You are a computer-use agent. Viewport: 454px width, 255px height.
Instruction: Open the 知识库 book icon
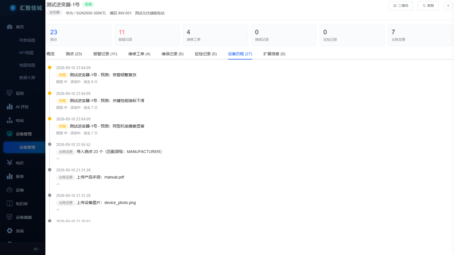10,203
